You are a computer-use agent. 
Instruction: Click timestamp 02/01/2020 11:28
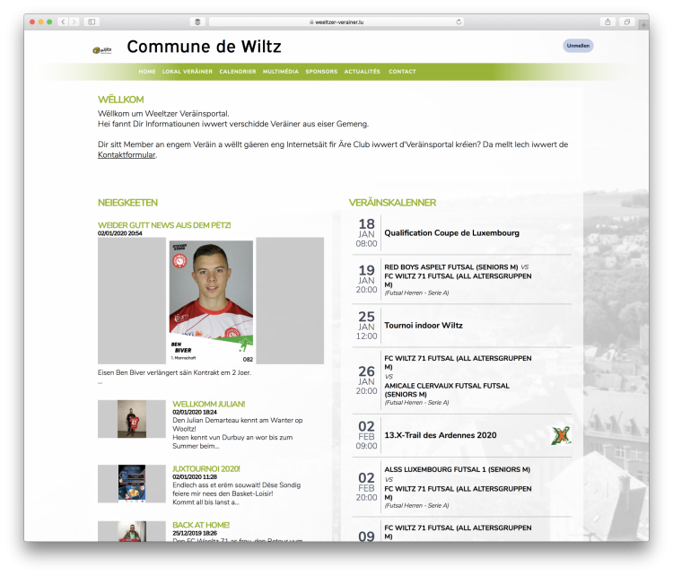click(195, 476)
